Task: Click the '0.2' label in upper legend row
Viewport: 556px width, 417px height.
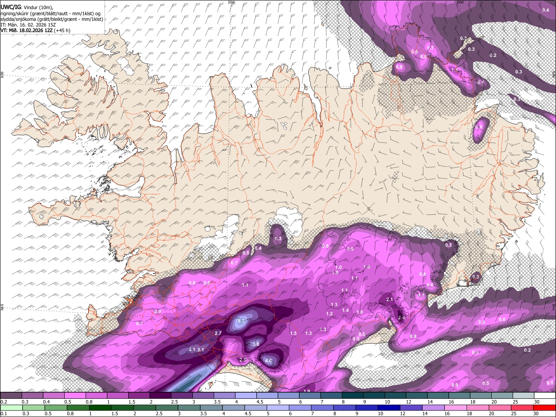Action: (3, 402)
